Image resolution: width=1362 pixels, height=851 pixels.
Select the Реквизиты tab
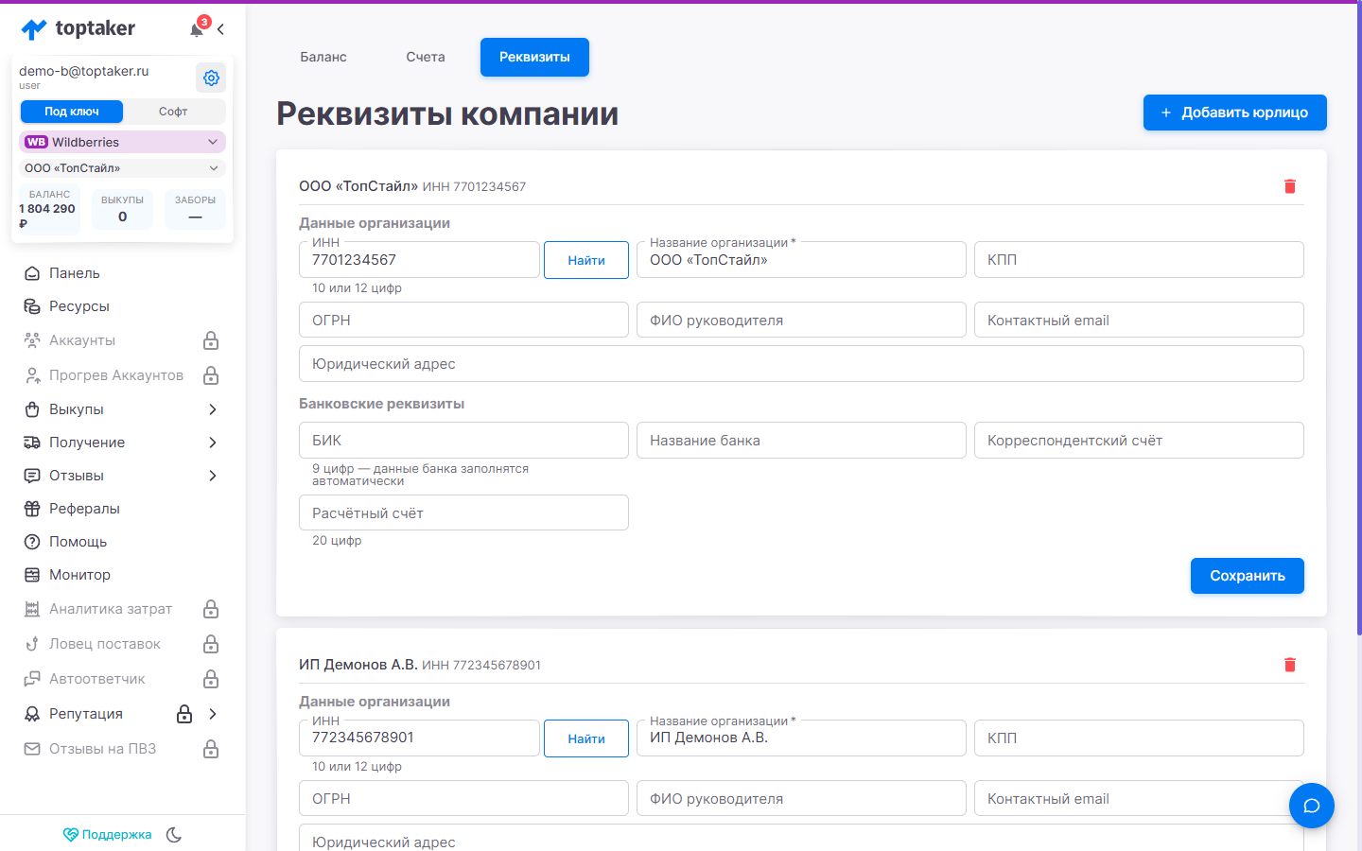click(x=534, y=57)
